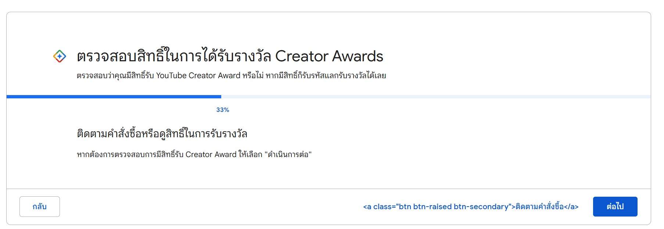Image resolution: width=664 pixels, height=229 pixels.
Task: Click "Creator Award" in the instruction paragraph
Action: [x=211, y=155]
